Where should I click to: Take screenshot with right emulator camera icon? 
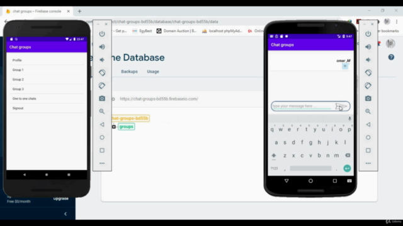368,99
